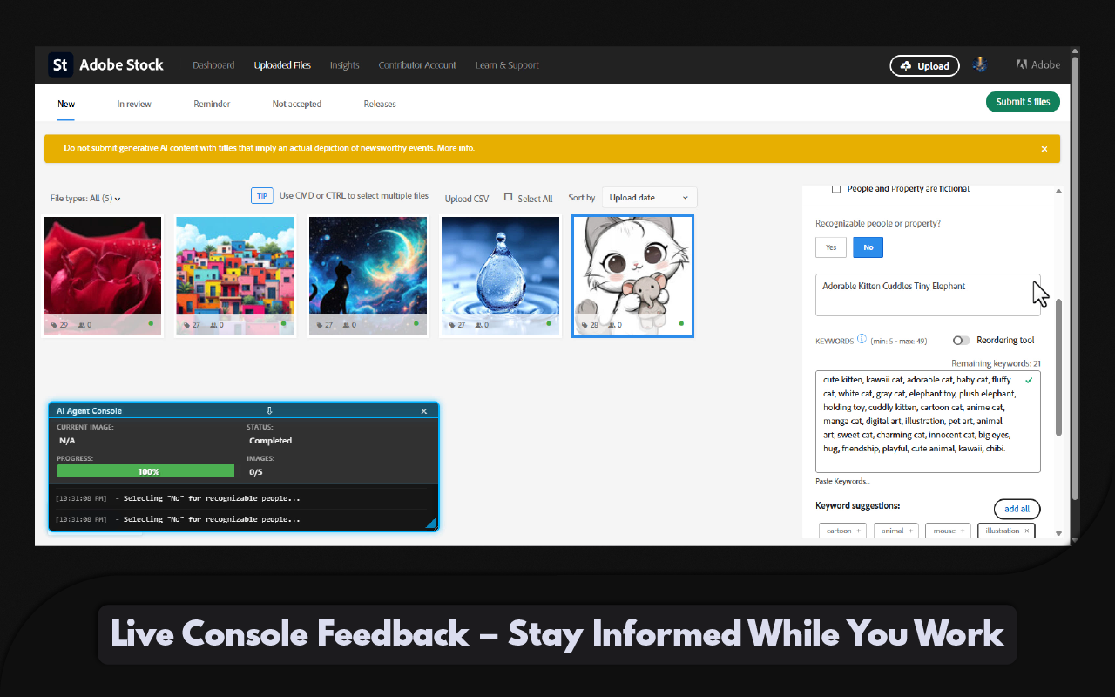Click the Completed status text in console
Viewport: 1115px width, 697px height.
pos(270,441)
